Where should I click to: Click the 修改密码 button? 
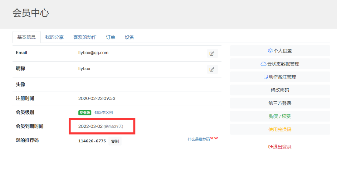click(280, 90)
